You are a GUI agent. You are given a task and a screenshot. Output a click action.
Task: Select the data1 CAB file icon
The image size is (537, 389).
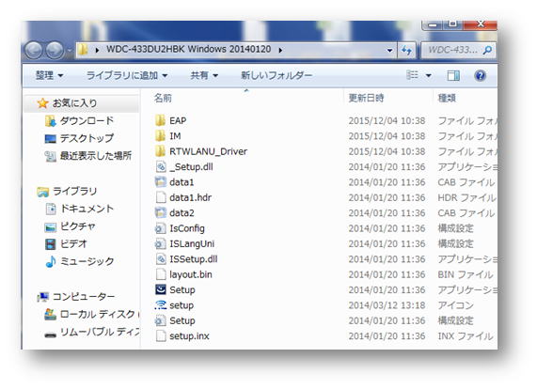pyautogui.click(x=160, y=182)
